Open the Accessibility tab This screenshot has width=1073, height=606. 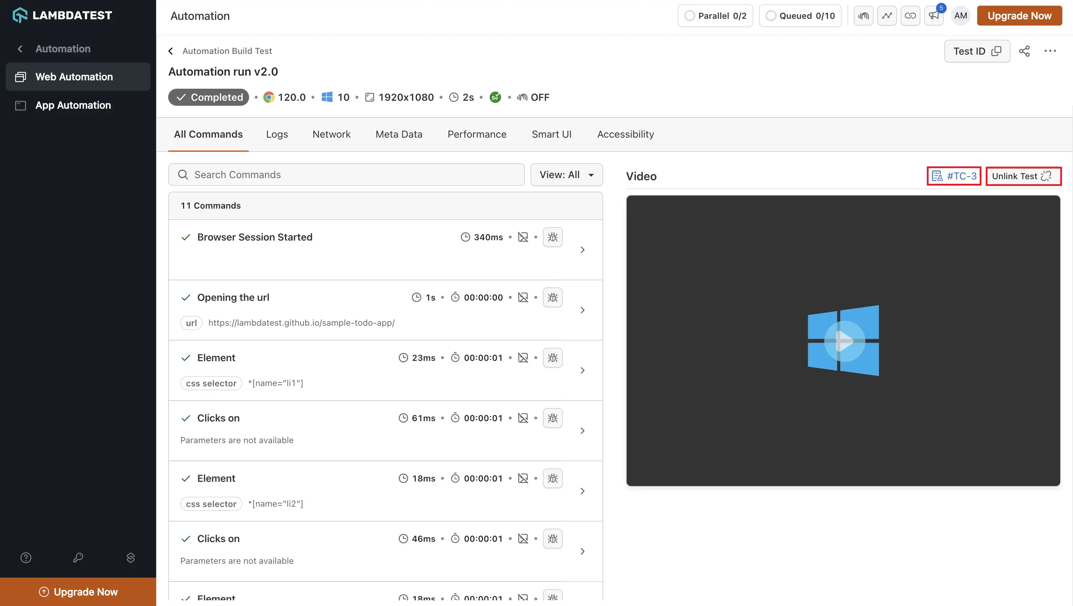(x=625, y=134)
